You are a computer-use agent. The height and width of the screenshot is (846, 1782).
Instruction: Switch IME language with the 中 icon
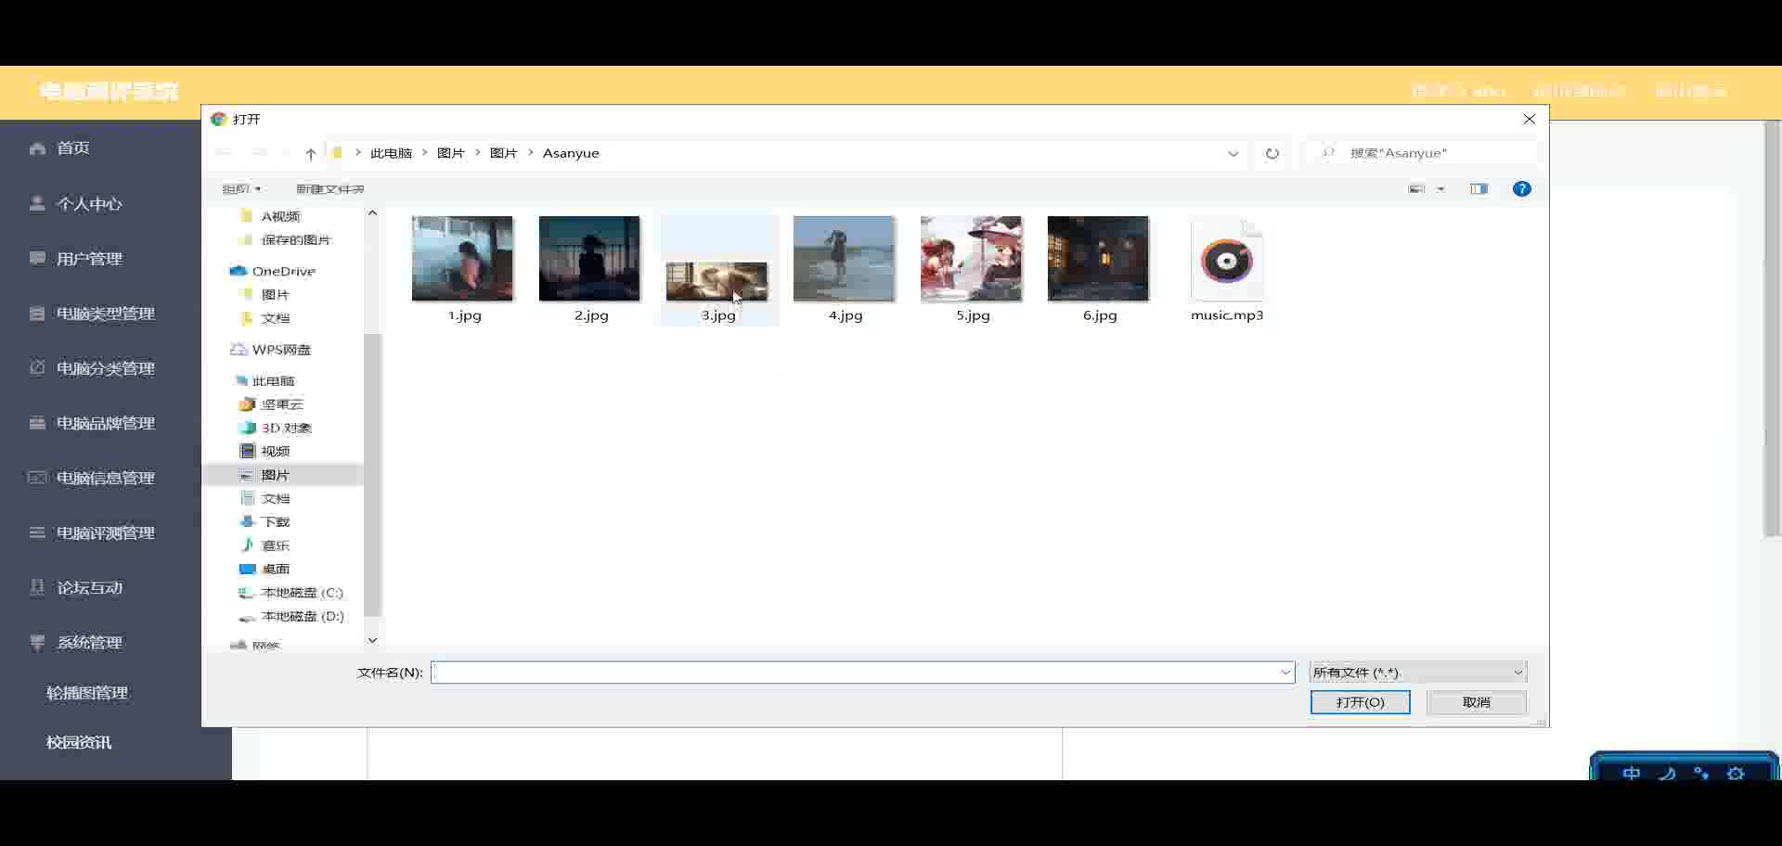(1632, 773)
